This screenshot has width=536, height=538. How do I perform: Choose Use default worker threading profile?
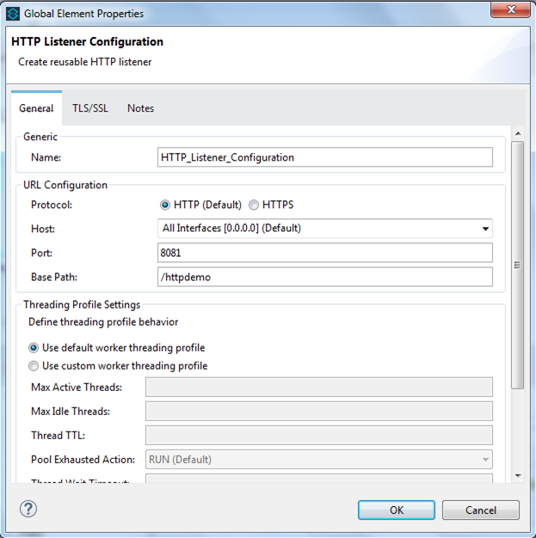tap(34, 348)
